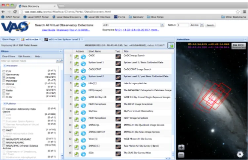This screenshot has height=160, width=248.
Task: Click blue globe icon in the NED(images) row
Action: click(83, 92)
